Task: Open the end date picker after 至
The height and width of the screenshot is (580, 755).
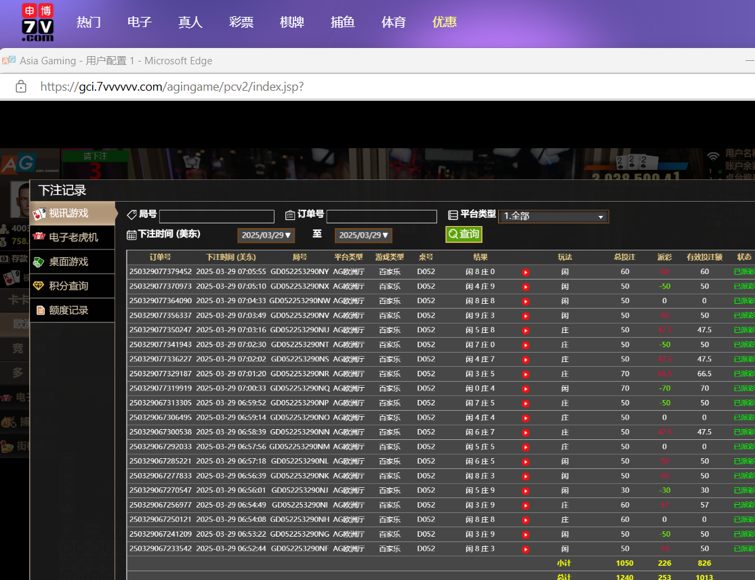Action: tap(363, 236)
